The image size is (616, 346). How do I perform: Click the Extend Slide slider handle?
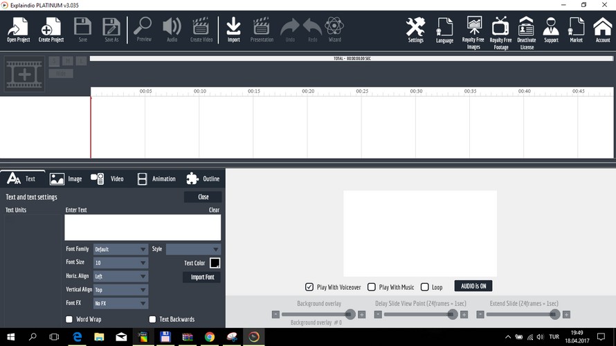[x=554, y=314]
